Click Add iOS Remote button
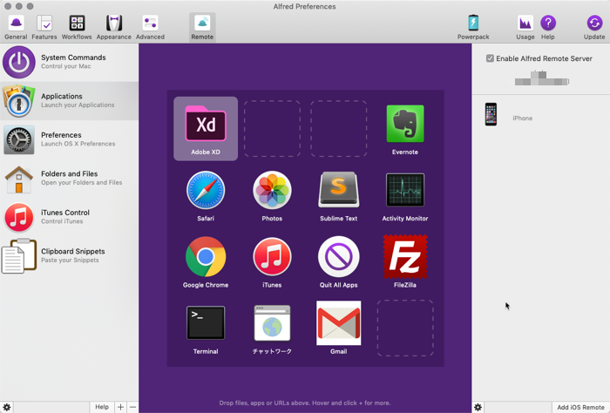 (581, 407)
